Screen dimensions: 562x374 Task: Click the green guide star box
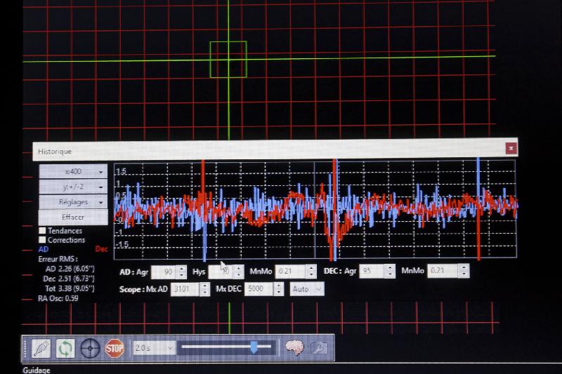tap(228, 60)
